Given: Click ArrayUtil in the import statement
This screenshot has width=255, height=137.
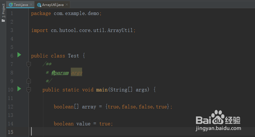Looking at the screenshot, I should [x=120, y=30].
